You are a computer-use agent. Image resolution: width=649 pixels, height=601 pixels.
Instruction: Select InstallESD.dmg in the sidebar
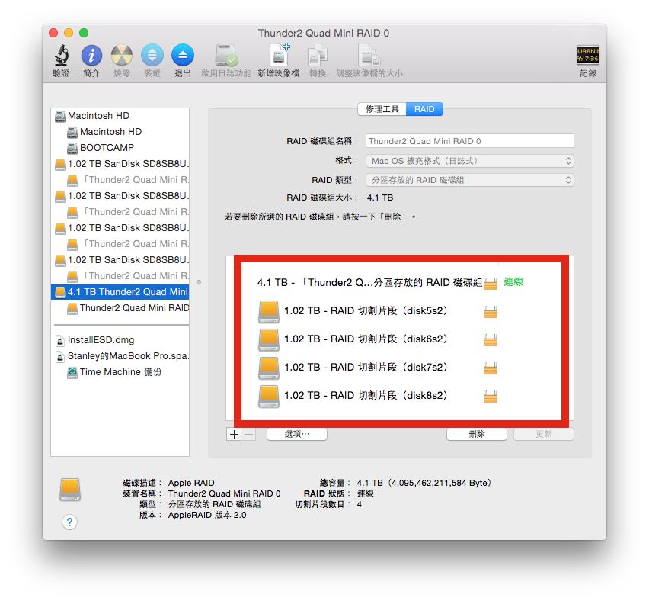(101, 340)
